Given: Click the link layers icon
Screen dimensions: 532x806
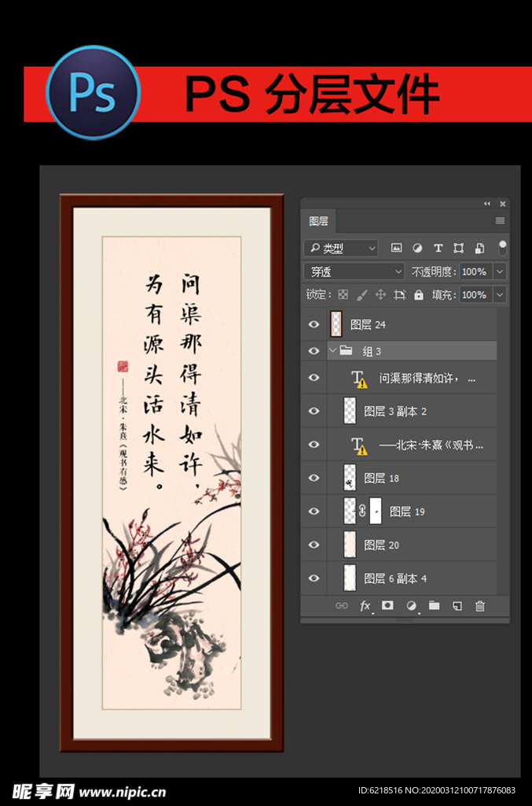Looking at the screenshot, I should point(341,606).
